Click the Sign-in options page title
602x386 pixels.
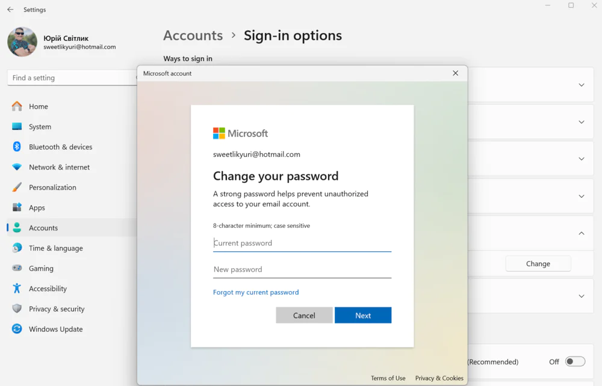click(293, 35)
